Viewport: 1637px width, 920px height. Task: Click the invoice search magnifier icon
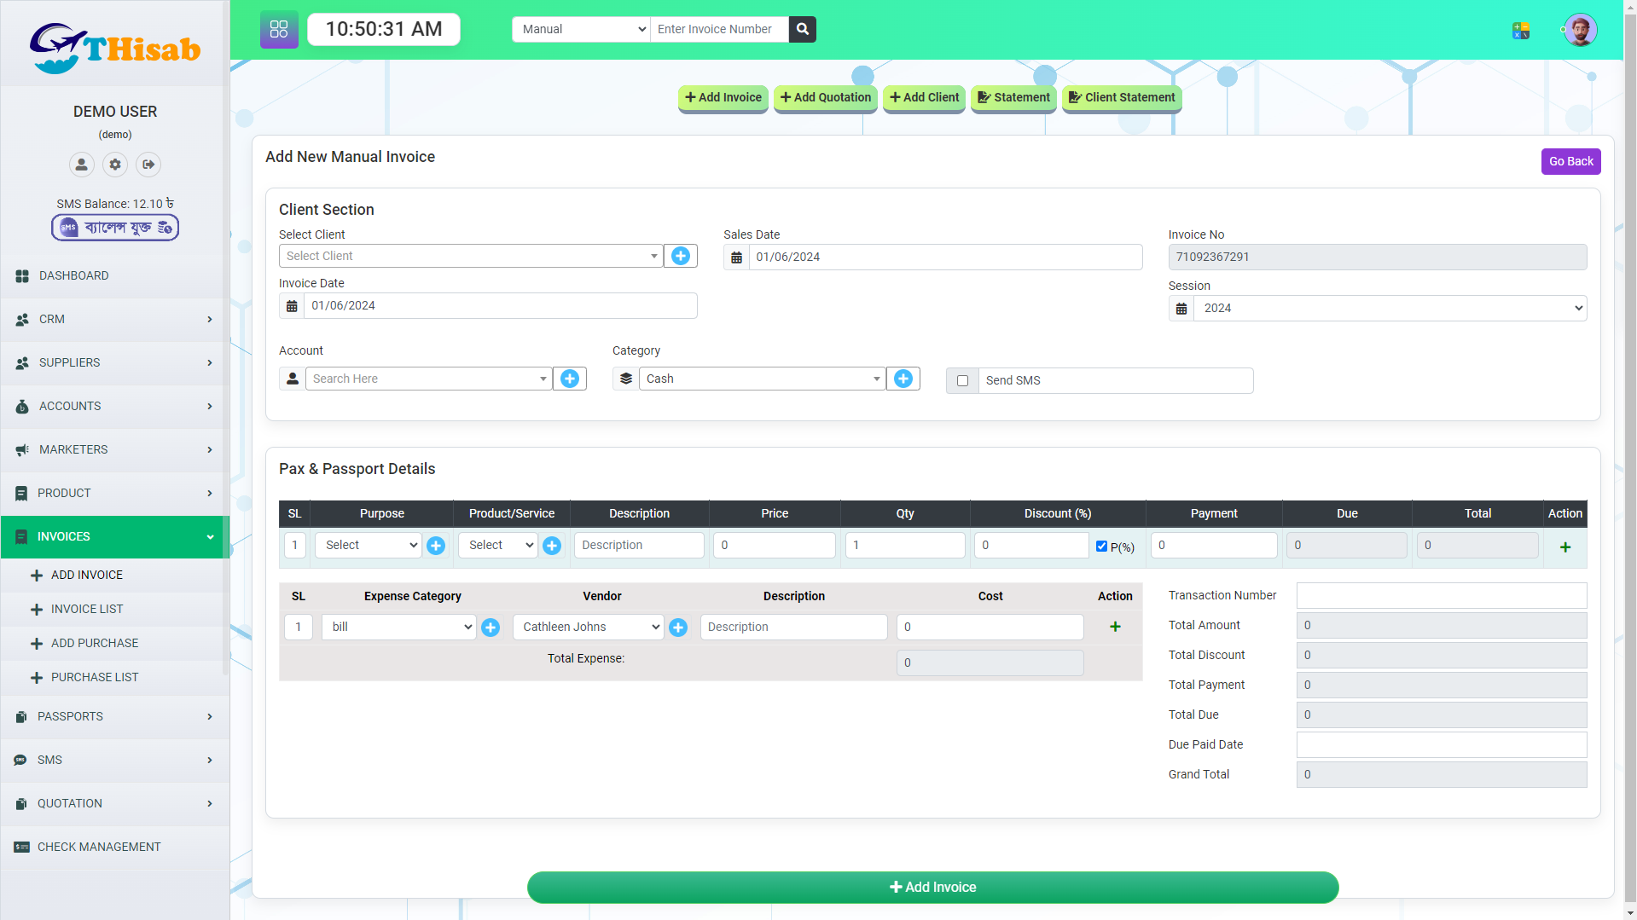pos(802,29)
